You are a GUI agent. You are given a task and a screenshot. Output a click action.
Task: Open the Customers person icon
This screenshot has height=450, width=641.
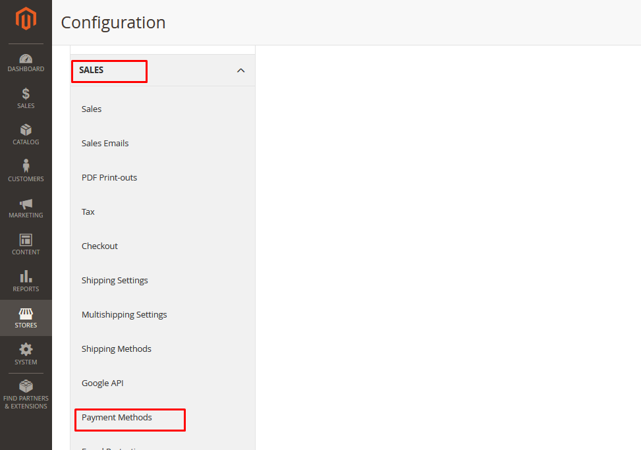tap(26, 167)
